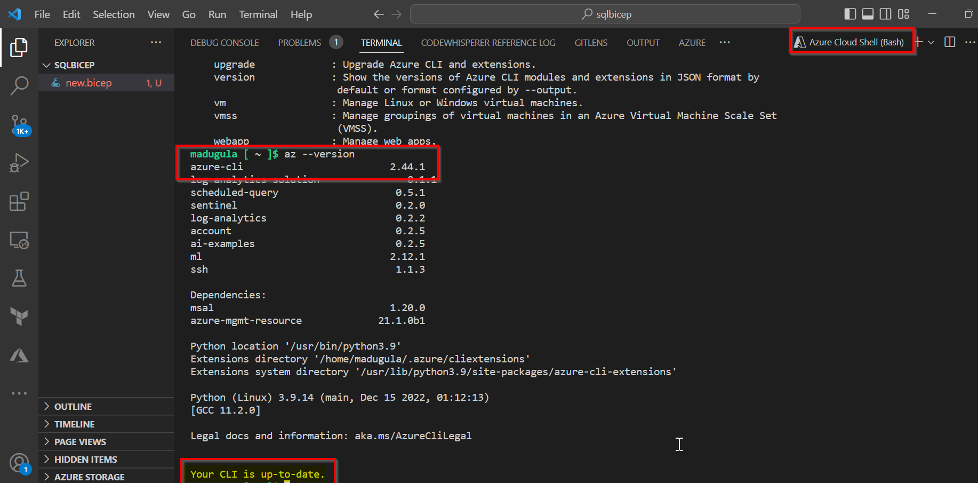
Task: Expand the TIMELINE section
Action: click(107, 424)
